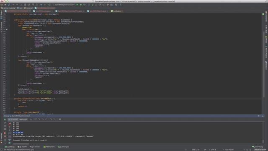Open run configuration dropdown
The width and height of the screenshot is (268, 151).
point(64,5)
